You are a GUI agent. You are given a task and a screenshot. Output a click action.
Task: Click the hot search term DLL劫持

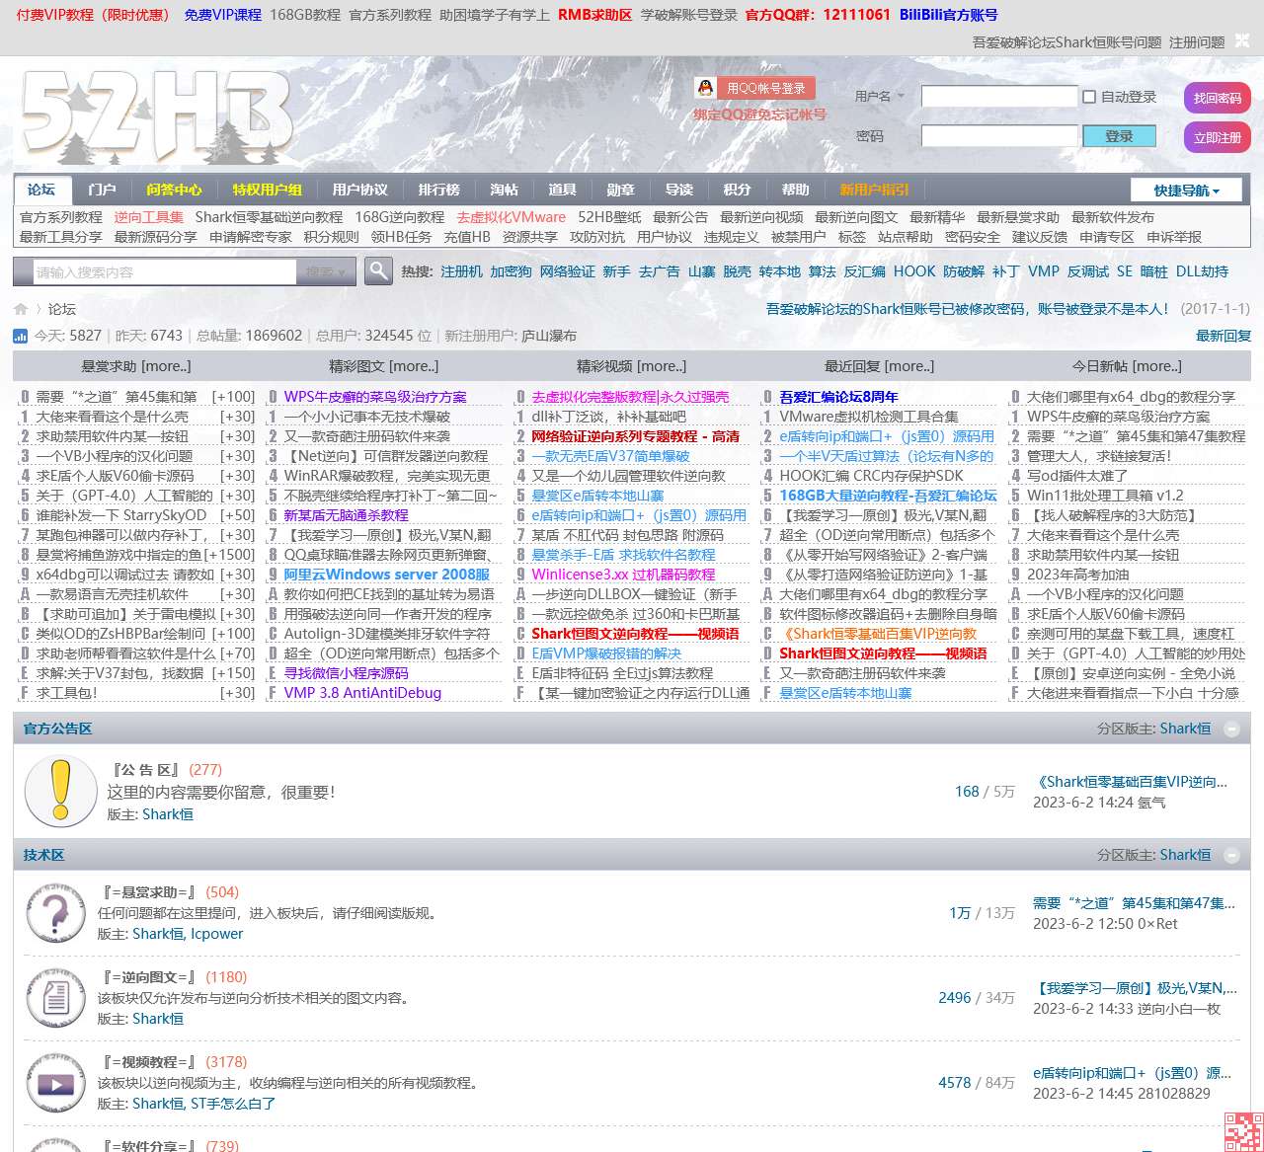click(x=1202, y=271)
